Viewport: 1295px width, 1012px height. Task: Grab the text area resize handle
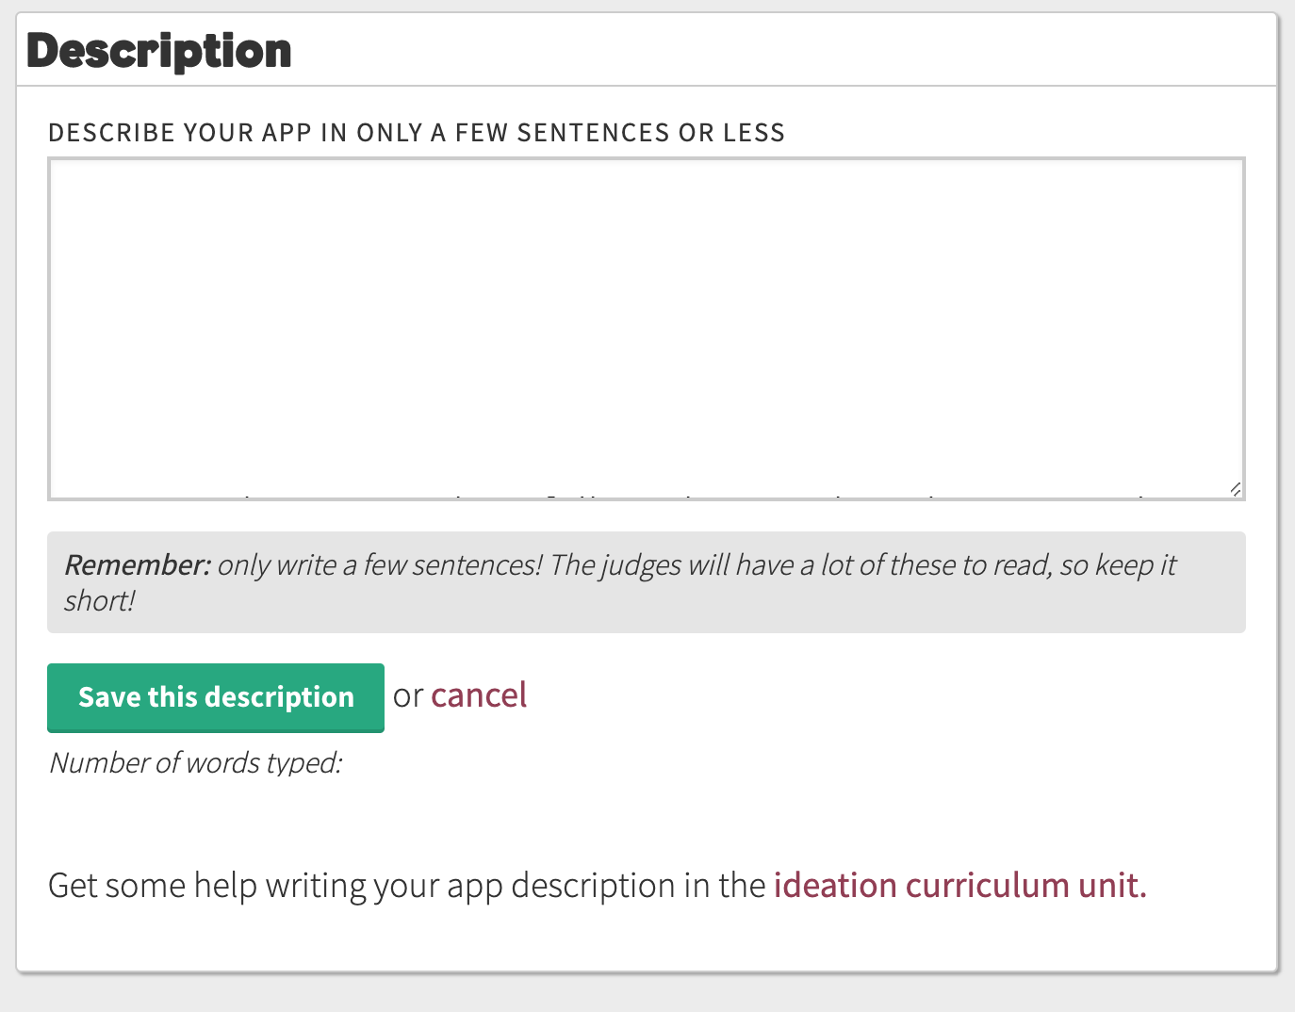[x=1235, y=488]
